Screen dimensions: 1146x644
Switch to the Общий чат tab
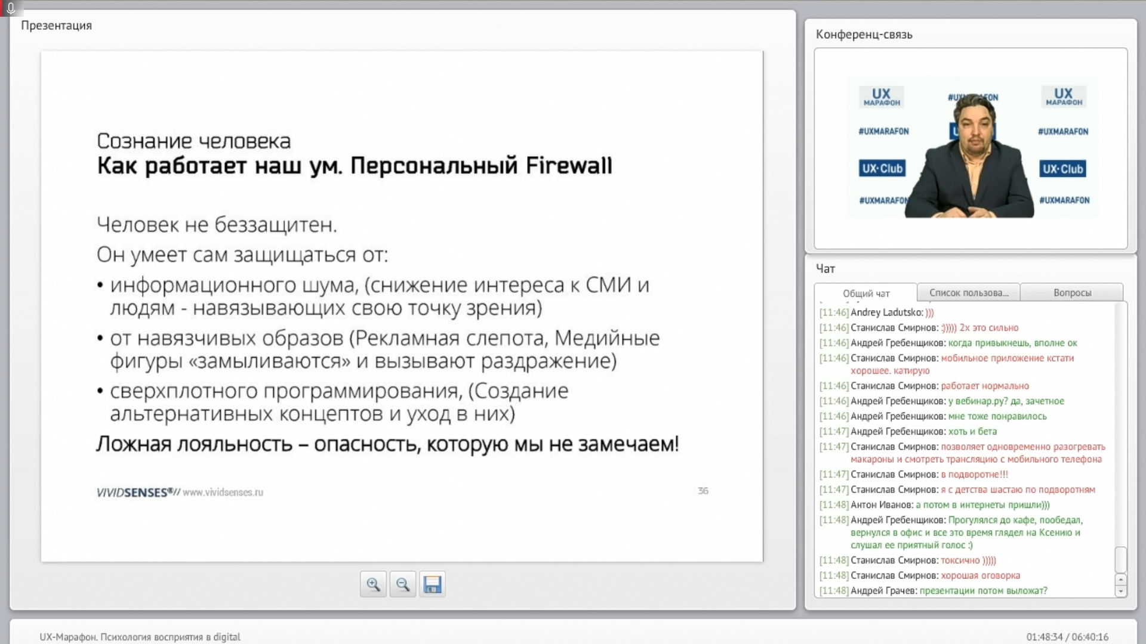[865, 293]
